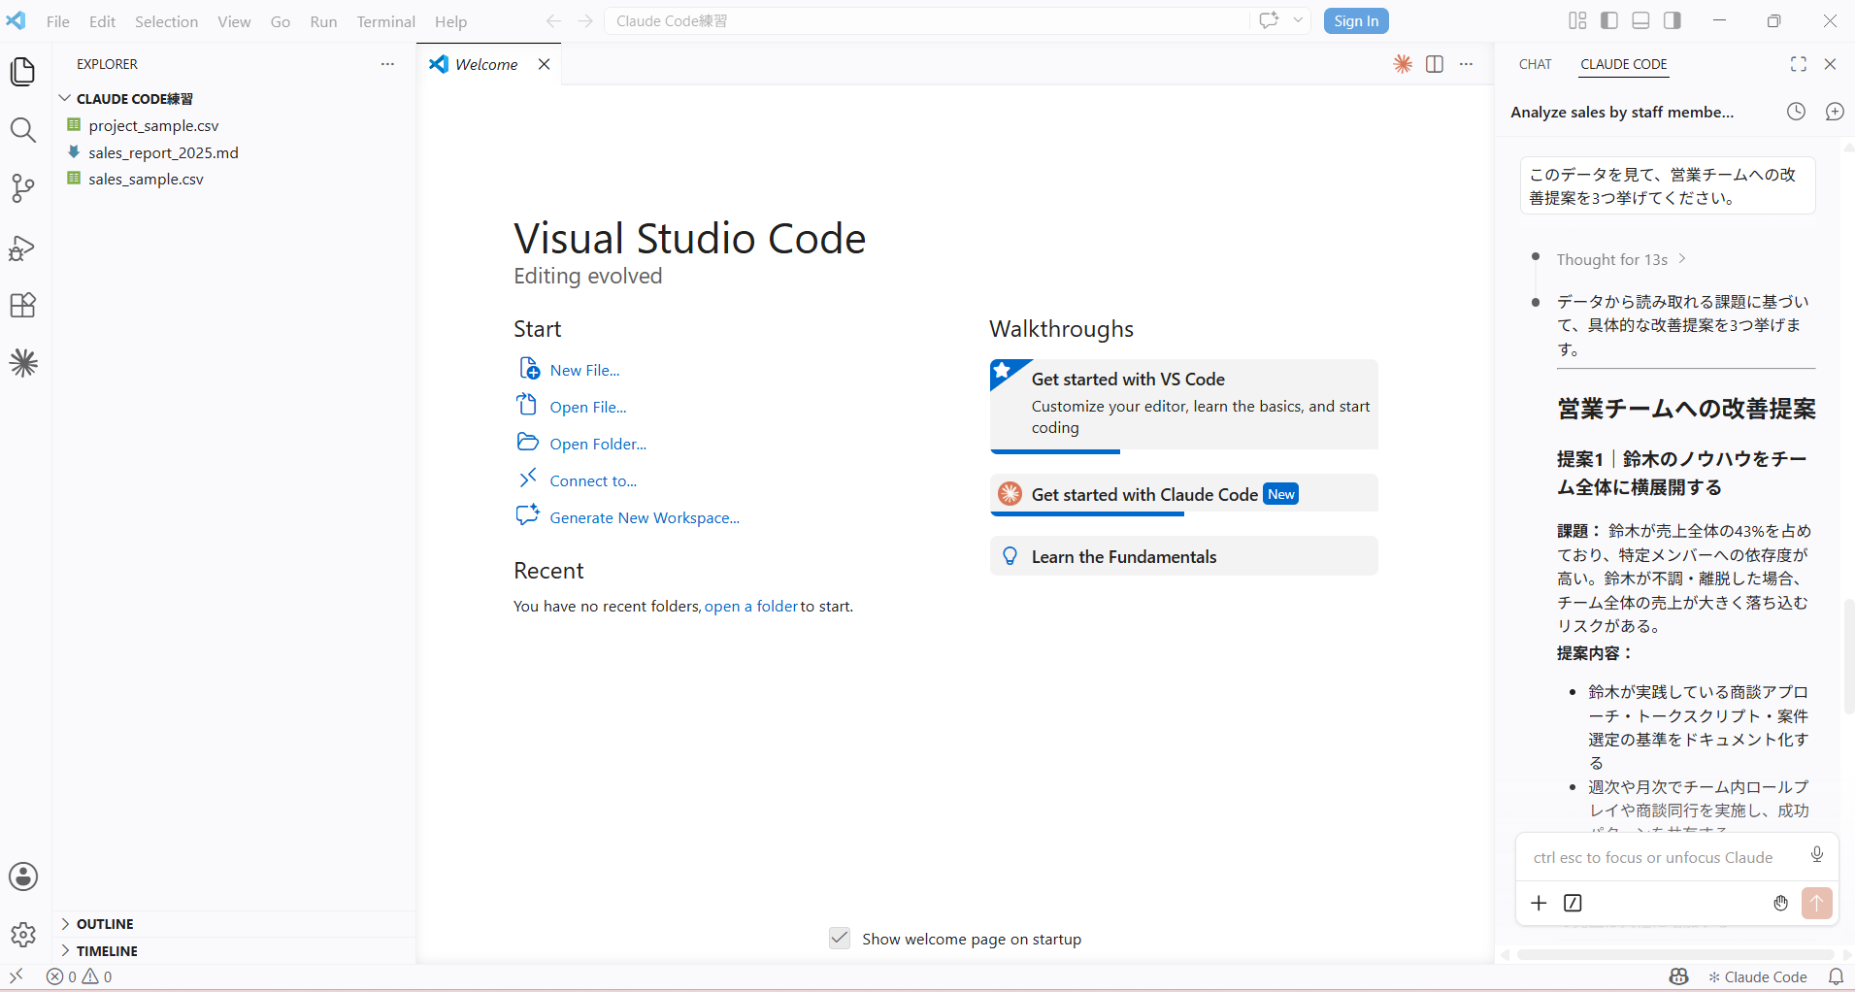Toggle the primary side bar visibility
This screenshot has width=1855, height=992.
click(x=1609, y=20)
